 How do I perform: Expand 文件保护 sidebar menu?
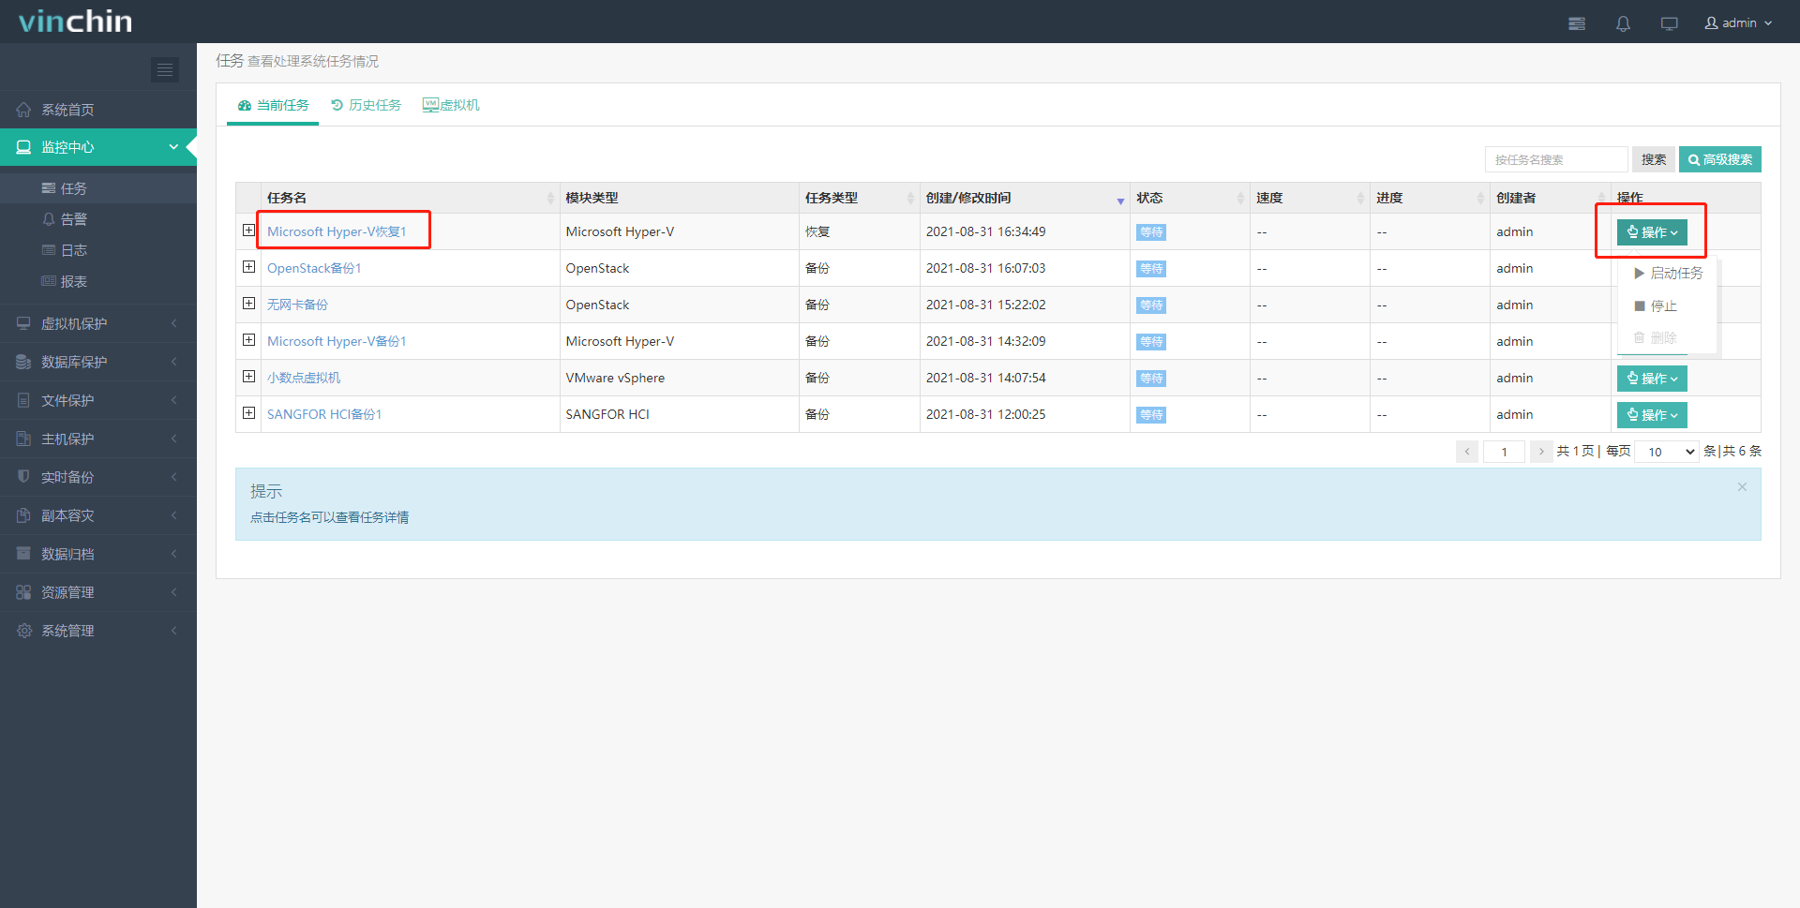[x=98, y=400]
